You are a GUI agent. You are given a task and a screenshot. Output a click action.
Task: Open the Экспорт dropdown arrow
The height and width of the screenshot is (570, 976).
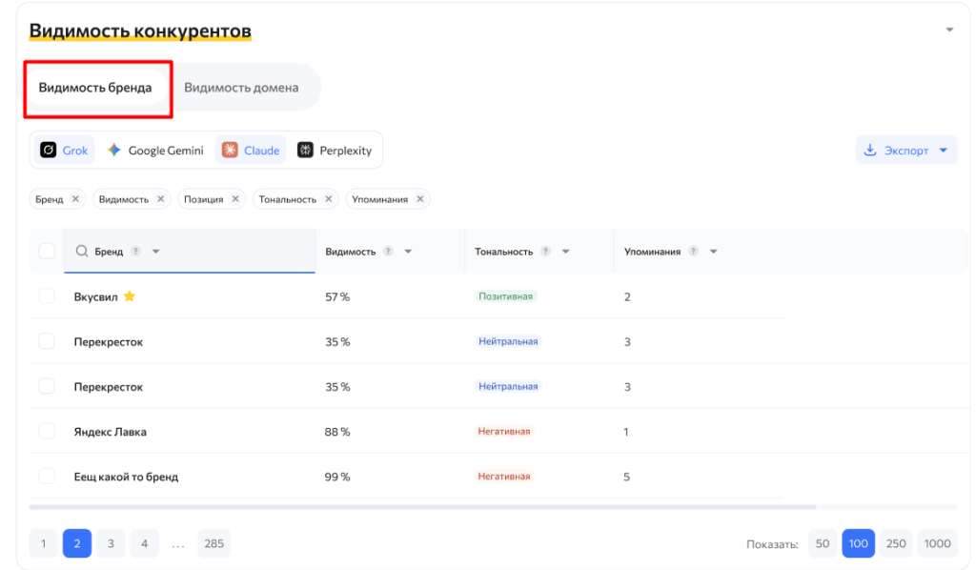tap(944, 151)
